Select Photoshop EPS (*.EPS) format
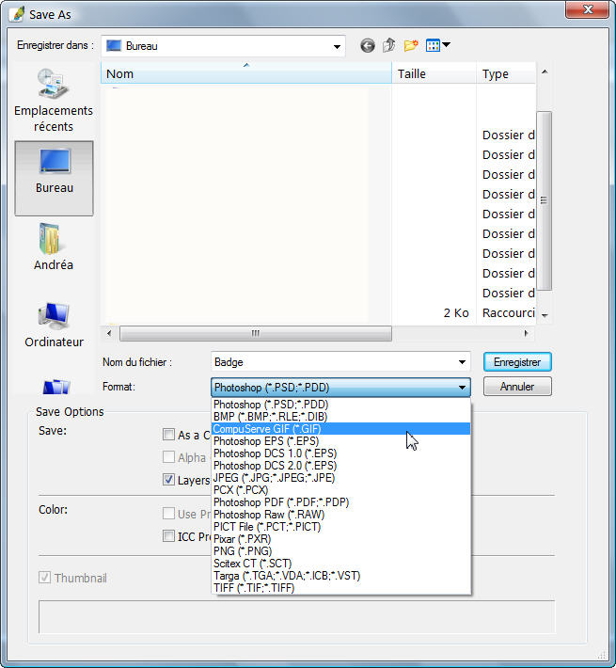The image size is (616, 668). coord(341,441)
